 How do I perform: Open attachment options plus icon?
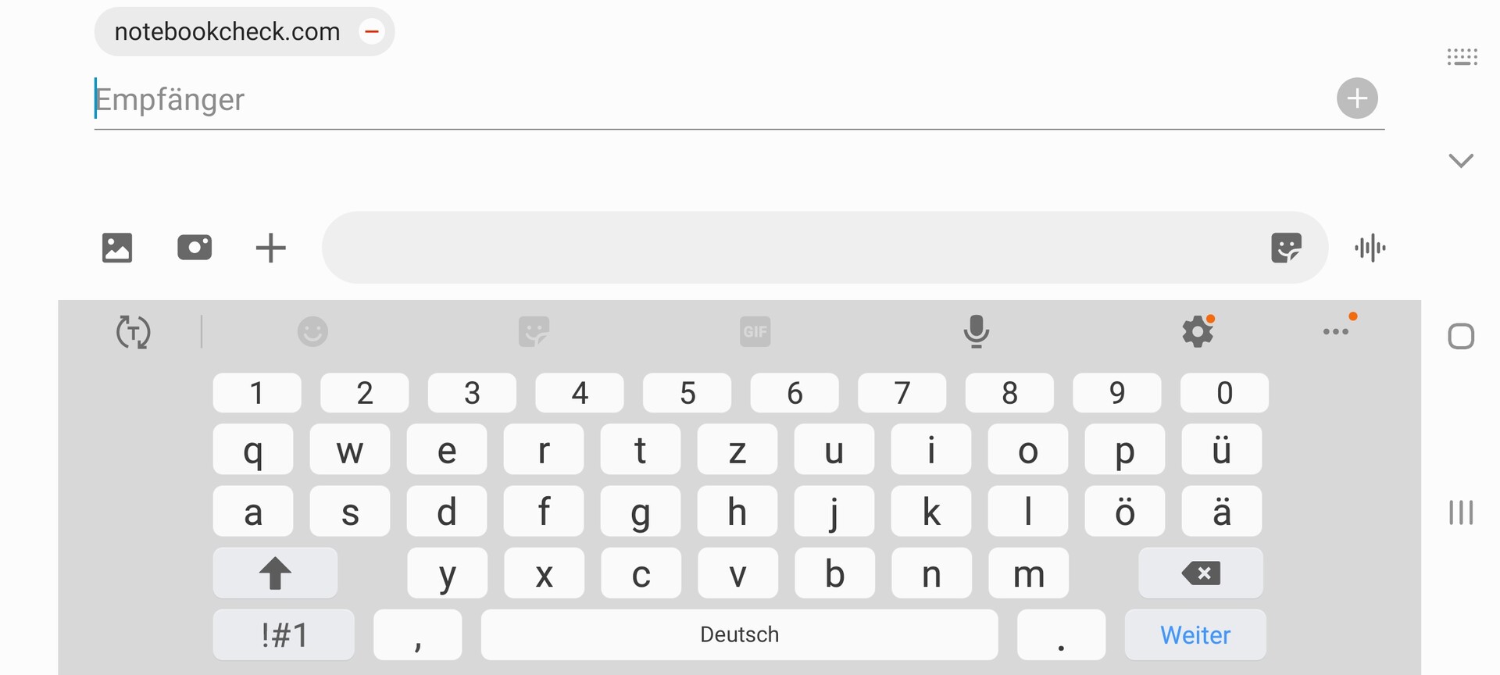click(270, 248)
